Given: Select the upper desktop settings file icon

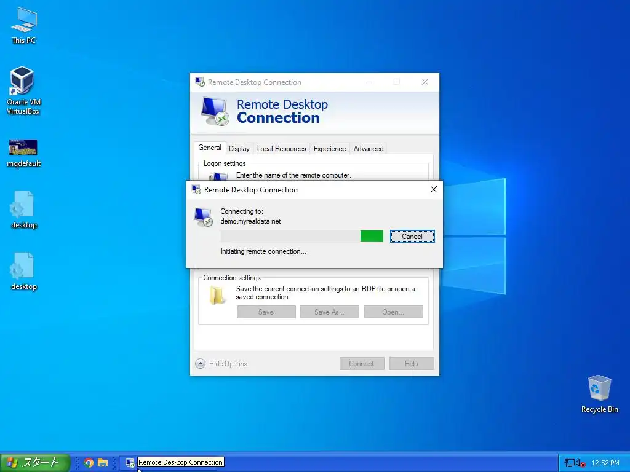Looking at the screenshot, I should [23, 210].
